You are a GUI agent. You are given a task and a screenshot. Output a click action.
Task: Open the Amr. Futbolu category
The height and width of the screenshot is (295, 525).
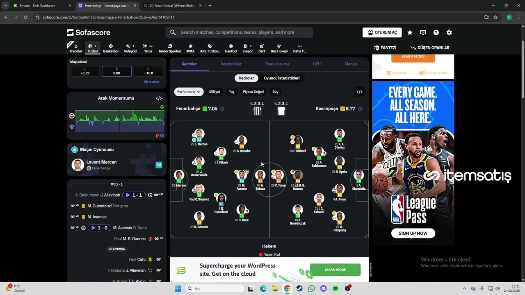point(210,48)
